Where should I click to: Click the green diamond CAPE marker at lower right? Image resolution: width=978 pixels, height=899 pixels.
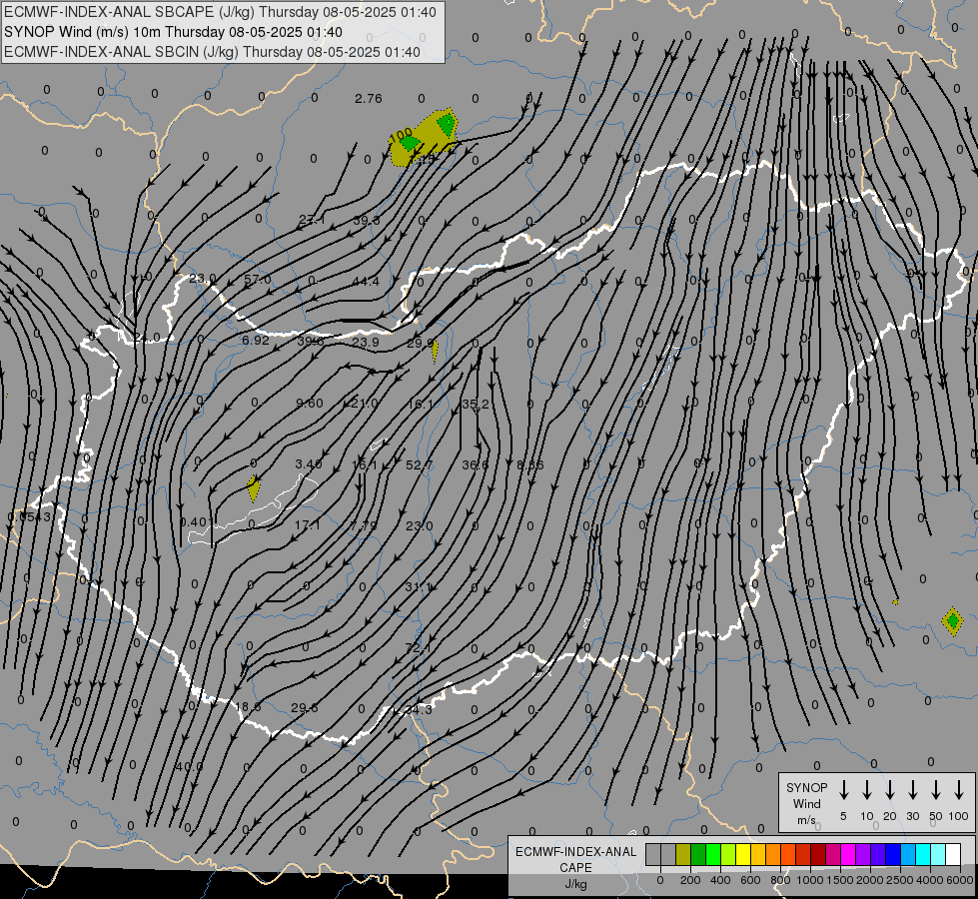coord(952,620)
